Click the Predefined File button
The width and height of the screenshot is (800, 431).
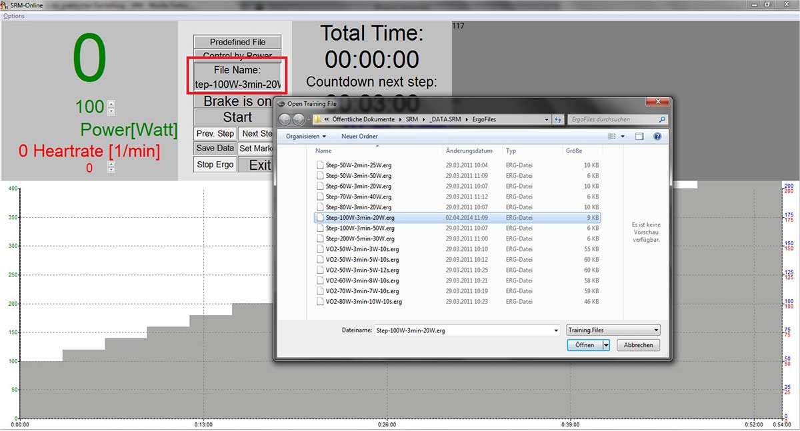click(238, 42)
